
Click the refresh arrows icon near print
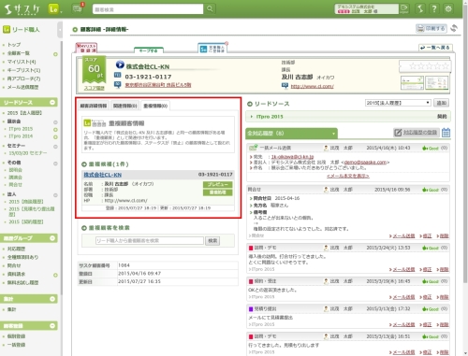[x=454, y=28]
